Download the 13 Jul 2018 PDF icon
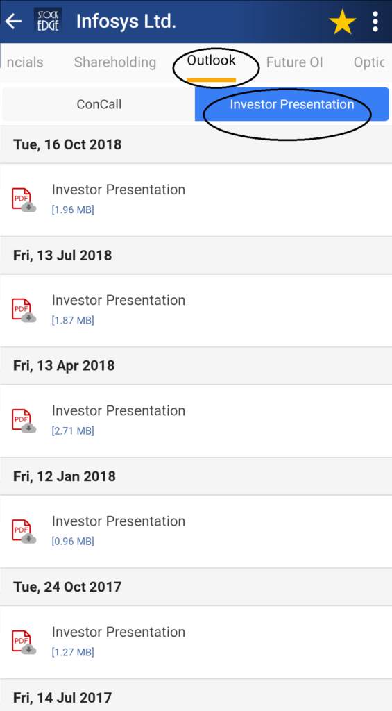Image resolution: width=392 pixels, height=711 pixels. point(24,310)
